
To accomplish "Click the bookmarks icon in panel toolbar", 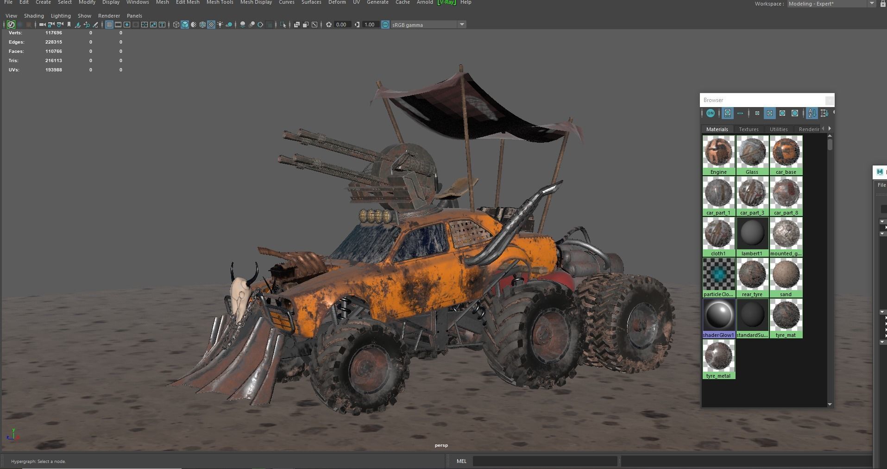I will pyautogui.click(x=69, y=25).
